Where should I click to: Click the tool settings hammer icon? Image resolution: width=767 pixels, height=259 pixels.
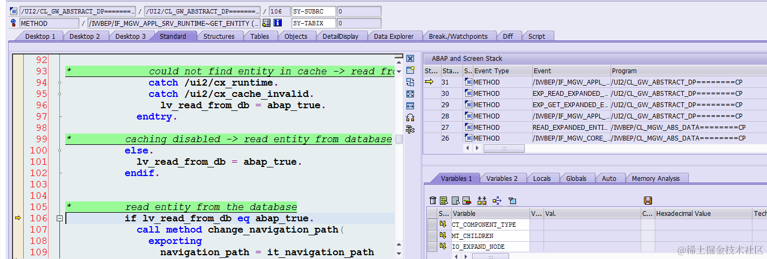click(410, 129)
